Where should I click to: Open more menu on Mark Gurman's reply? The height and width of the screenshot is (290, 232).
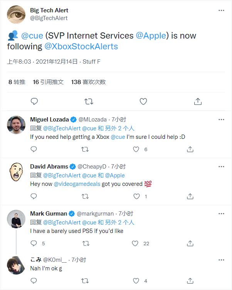[x=221, y=213]
